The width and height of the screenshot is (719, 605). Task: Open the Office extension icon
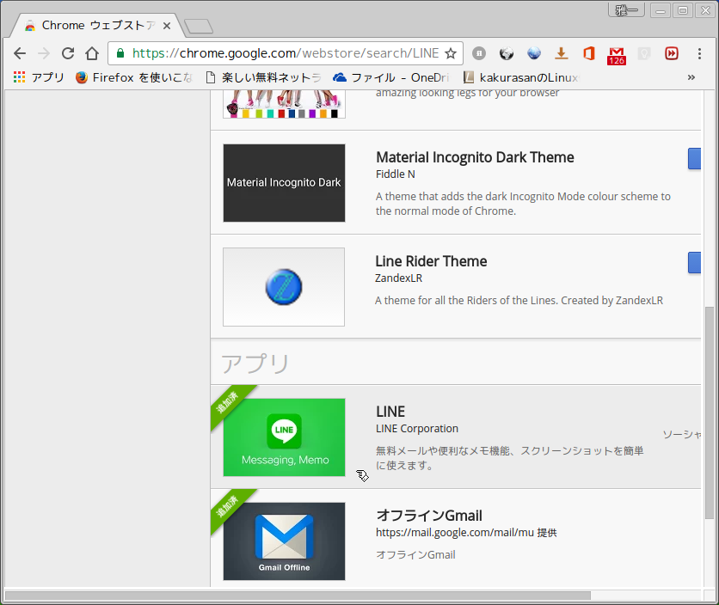pos(589,53)
